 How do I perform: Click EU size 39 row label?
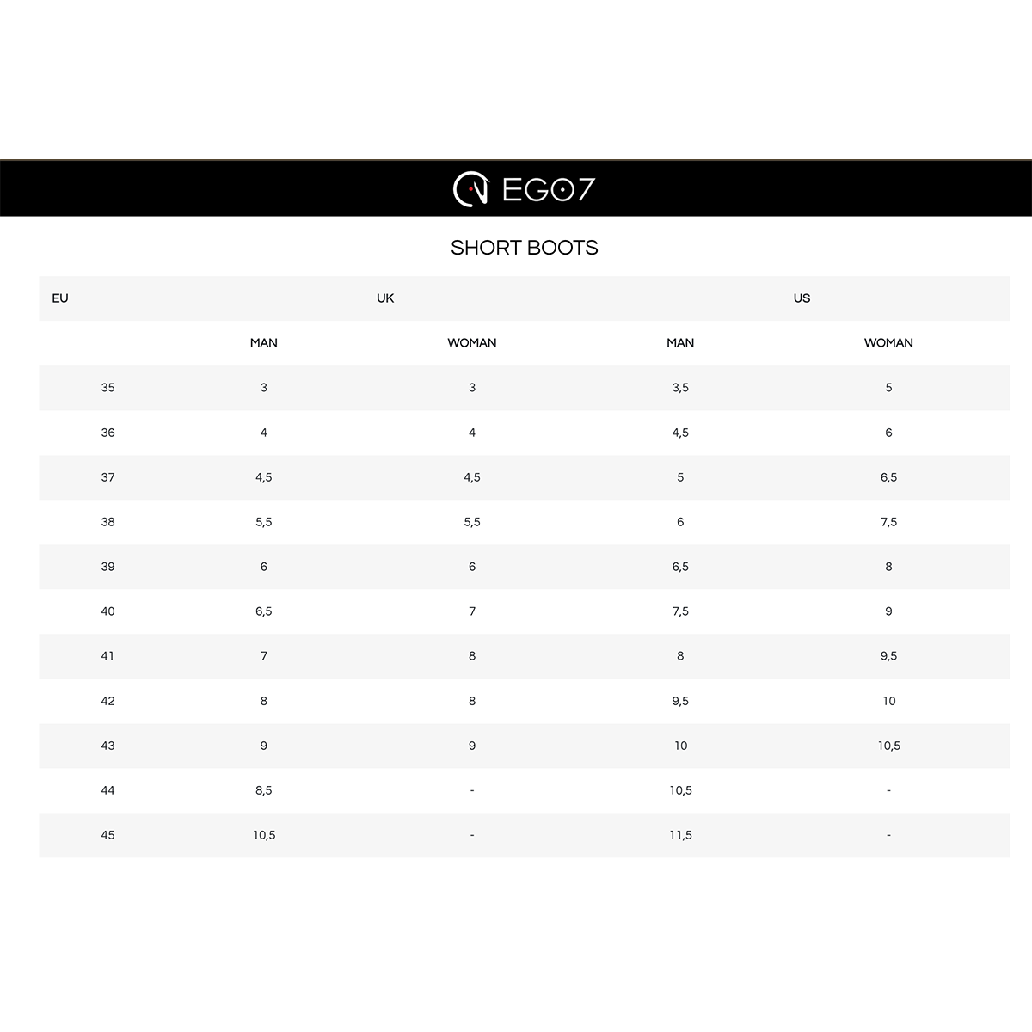click(107, 567)
